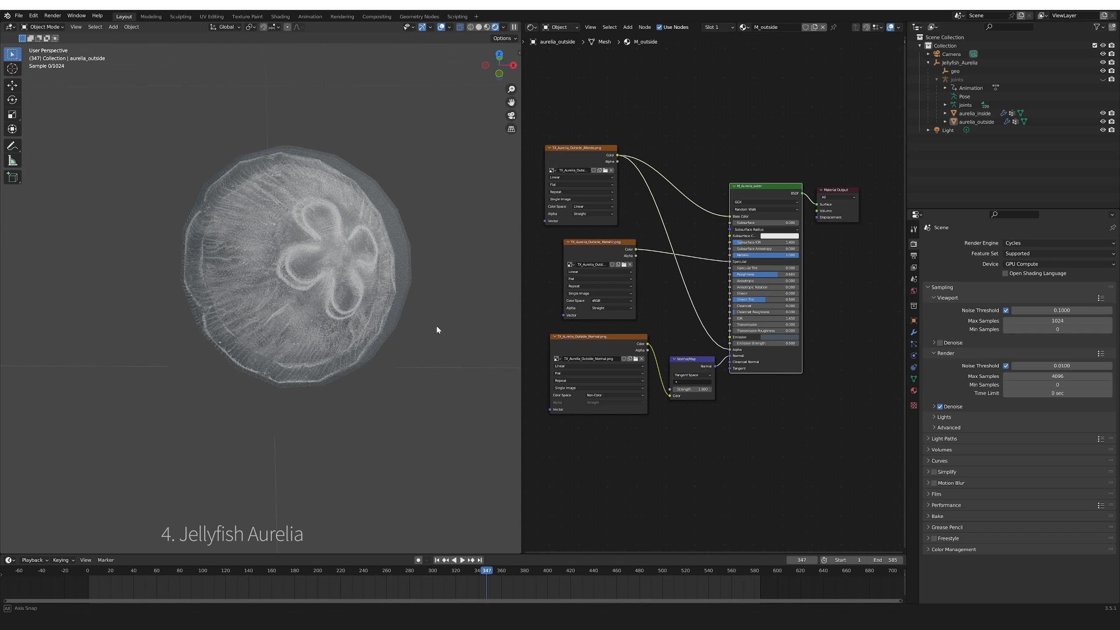Click the Roughness slider in shader node

pyautogui.click(x=765, y=274)
